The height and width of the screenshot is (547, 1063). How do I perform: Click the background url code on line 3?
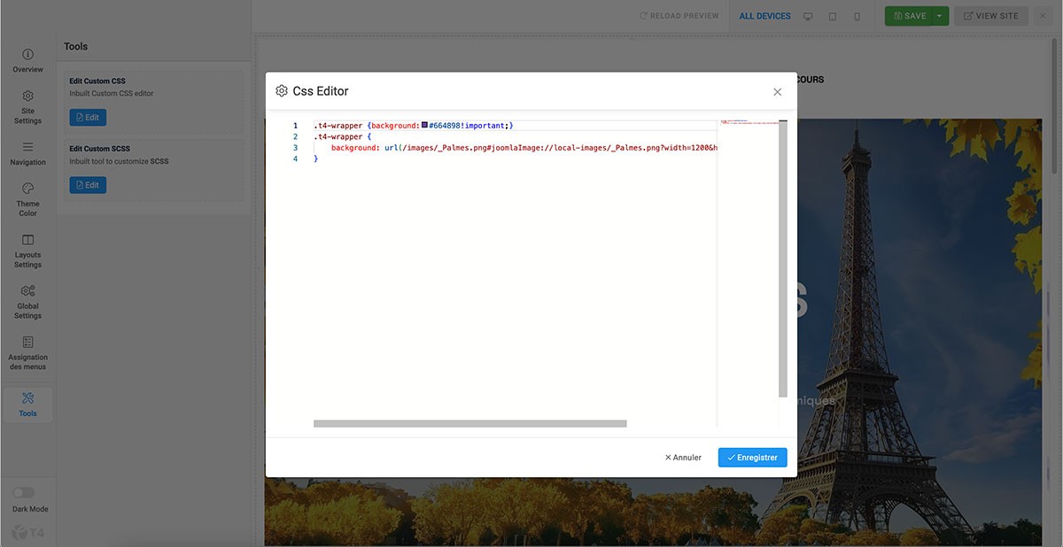(524, 148)
